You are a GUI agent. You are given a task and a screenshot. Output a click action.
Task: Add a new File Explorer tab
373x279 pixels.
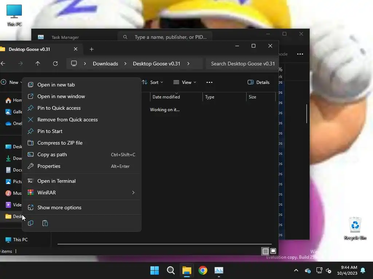pos(91,49)
